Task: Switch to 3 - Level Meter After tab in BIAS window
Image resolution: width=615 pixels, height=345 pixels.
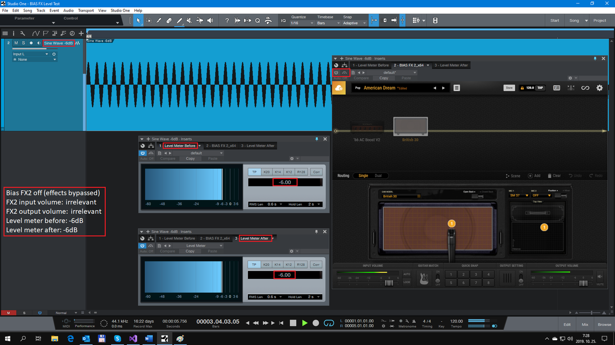Action: click(x=451, y=65)
